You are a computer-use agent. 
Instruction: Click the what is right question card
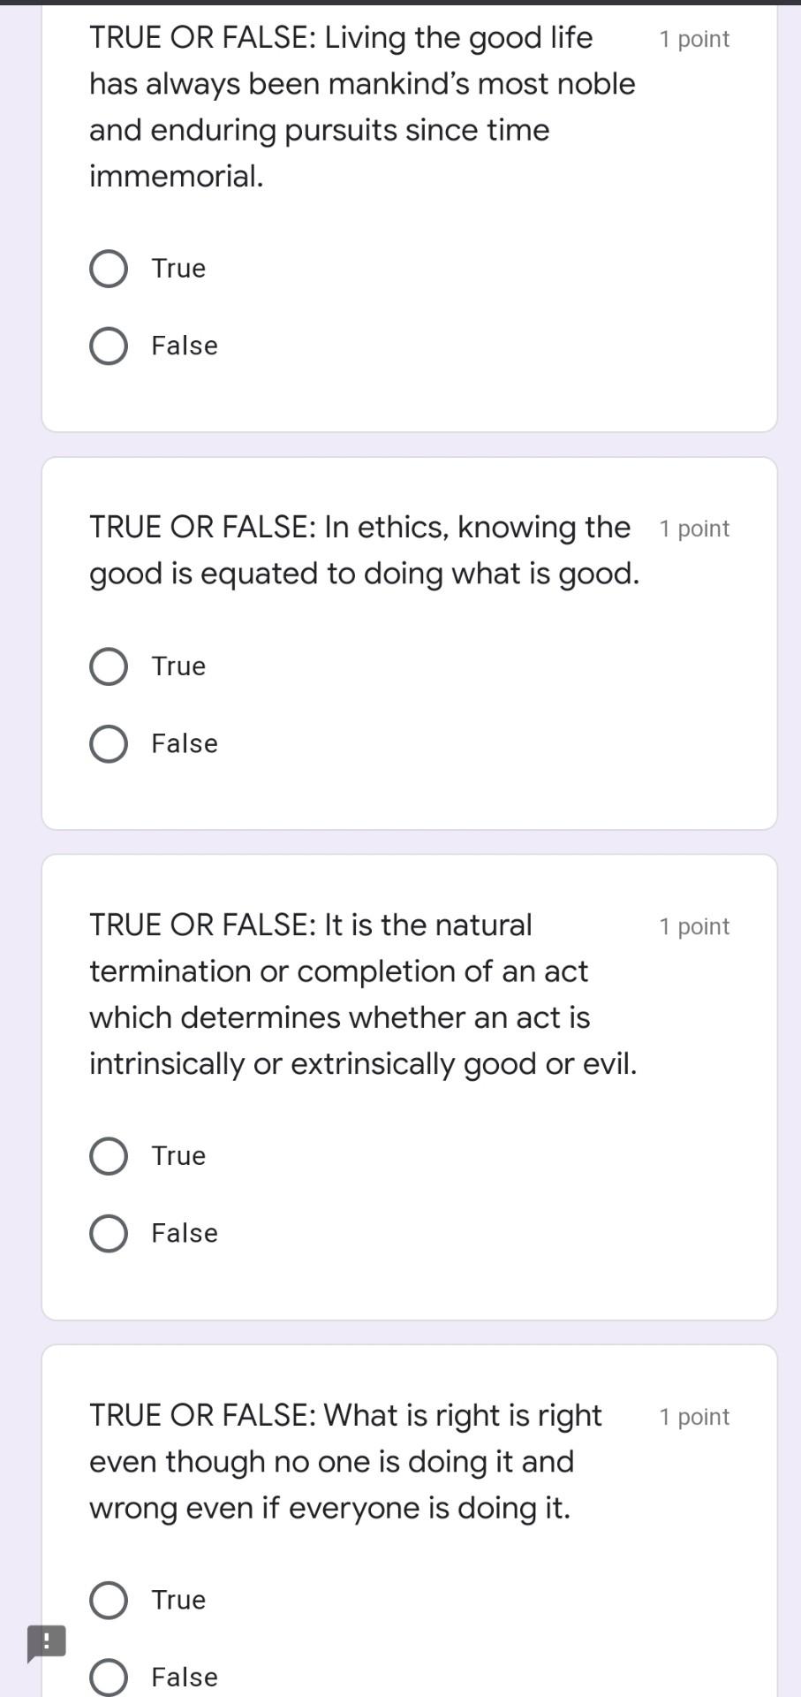coord(409,1503)
